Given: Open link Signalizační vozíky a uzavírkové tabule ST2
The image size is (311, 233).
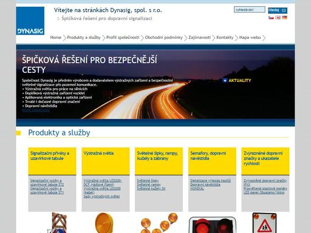Looking at the screenshot, I should (47, 183).
